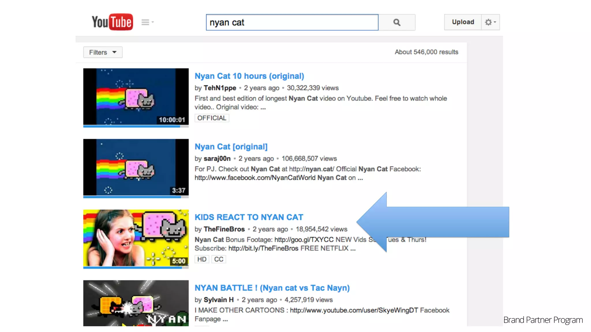Open NYAN BATTLE ! video title link
Screen dimensions: 591x332
point(272,288)
